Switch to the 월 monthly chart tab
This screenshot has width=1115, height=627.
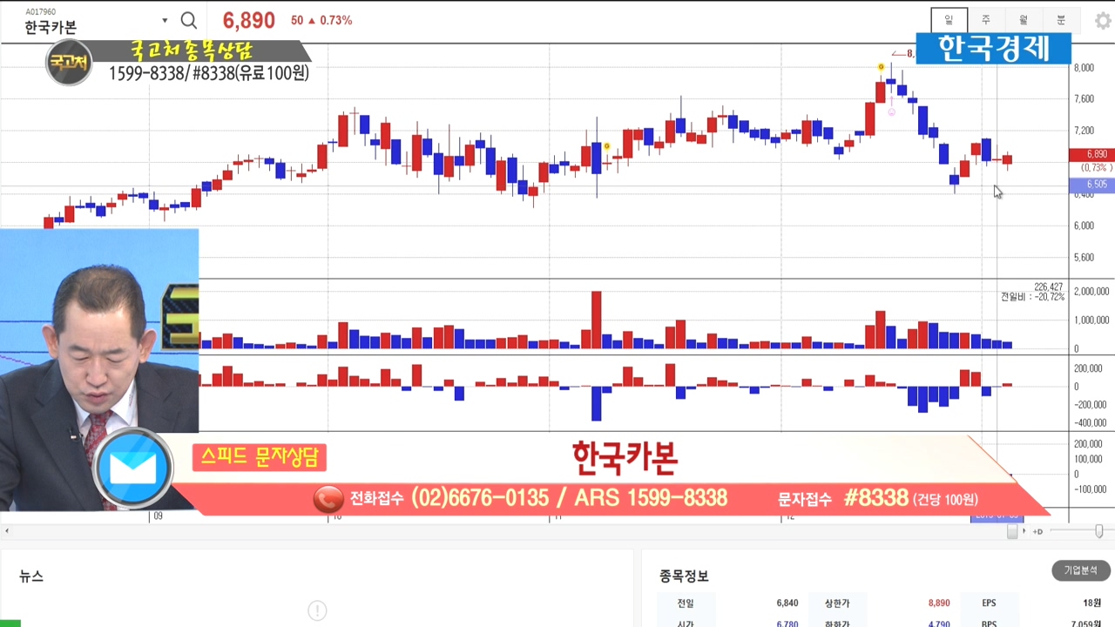(1024, 20)
